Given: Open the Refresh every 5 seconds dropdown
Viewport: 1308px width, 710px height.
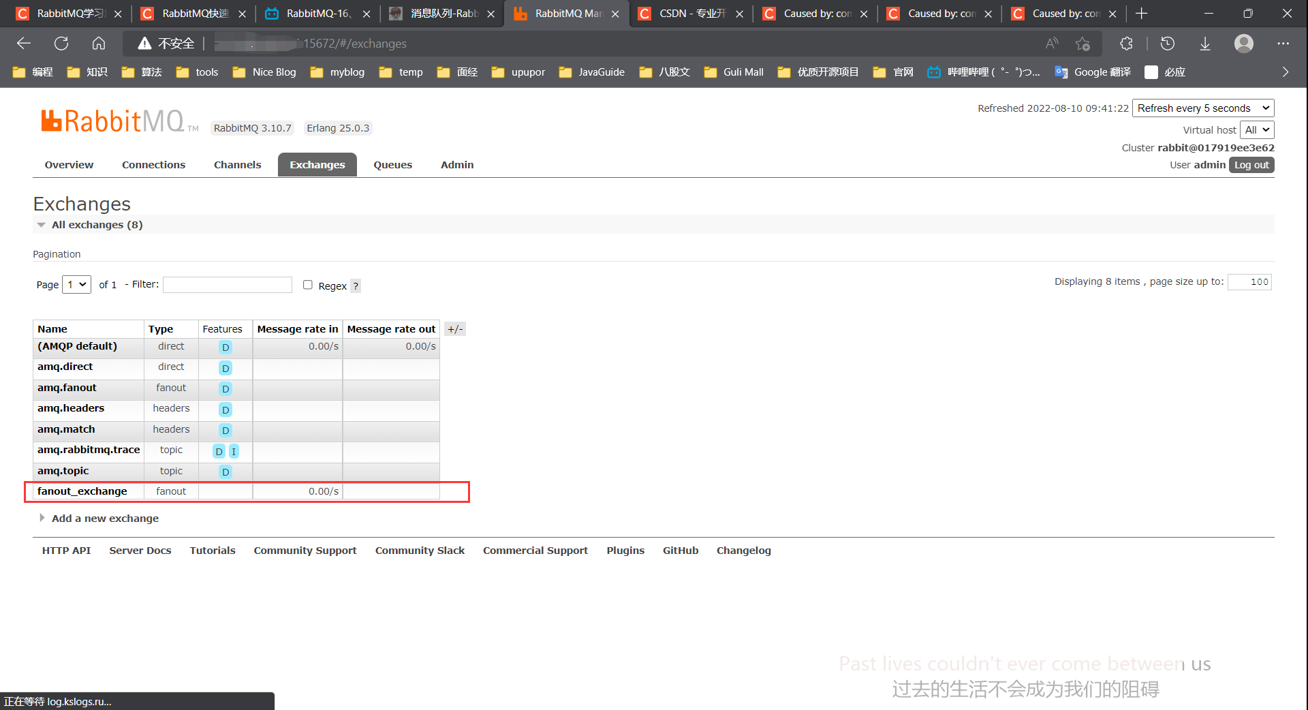Looking at the screenshot, I should [x=1203, y=108].
